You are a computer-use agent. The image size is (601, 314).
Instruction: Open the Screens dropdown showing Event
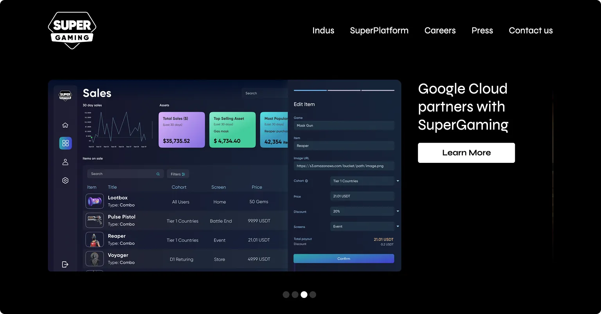365,226
